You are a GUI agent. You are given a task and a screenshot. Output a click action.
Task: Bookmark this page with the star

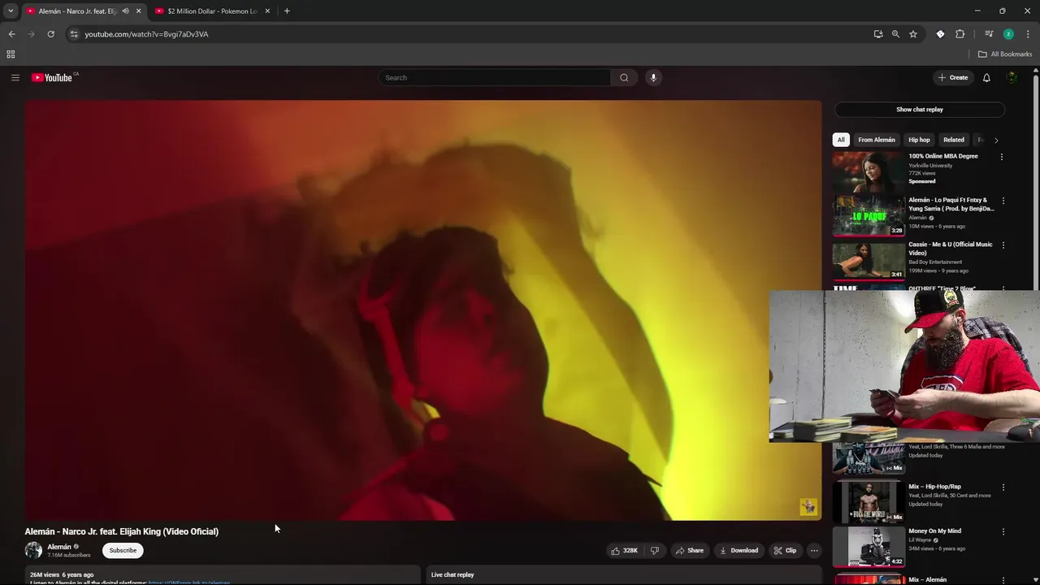(913, 34)
